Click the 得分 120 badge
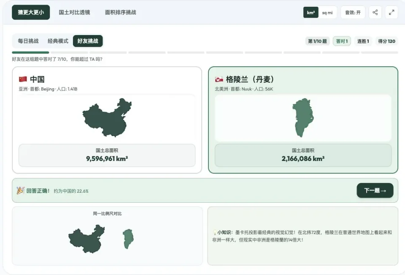Screen dimensions: 405x275 (x=386, y=41)
